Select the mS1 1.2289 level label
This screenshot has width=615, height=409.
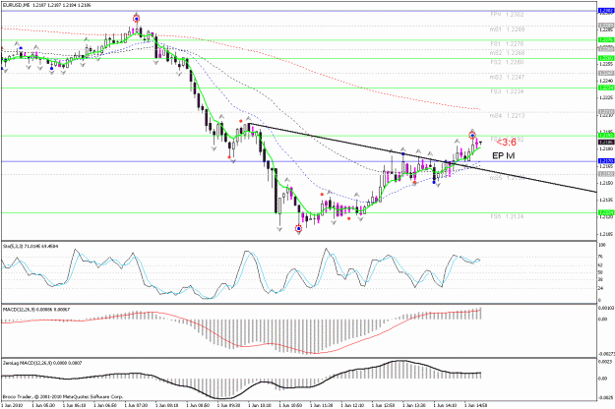[x=507, y=29]
